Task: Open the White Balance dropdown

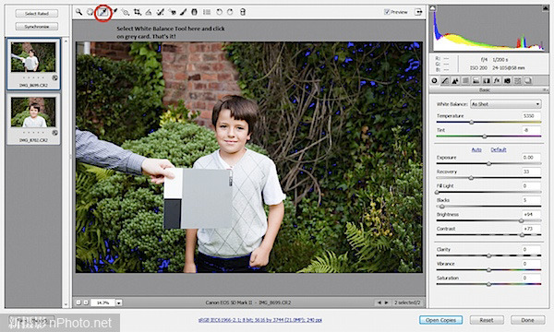Action: pyautogui.click(x=506, y=104)
